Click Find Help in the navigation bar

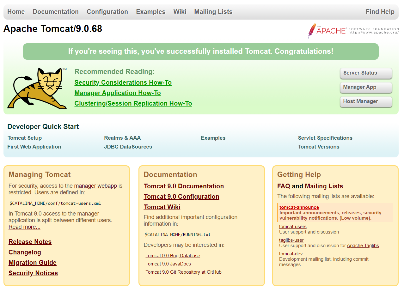click(380, 12)
